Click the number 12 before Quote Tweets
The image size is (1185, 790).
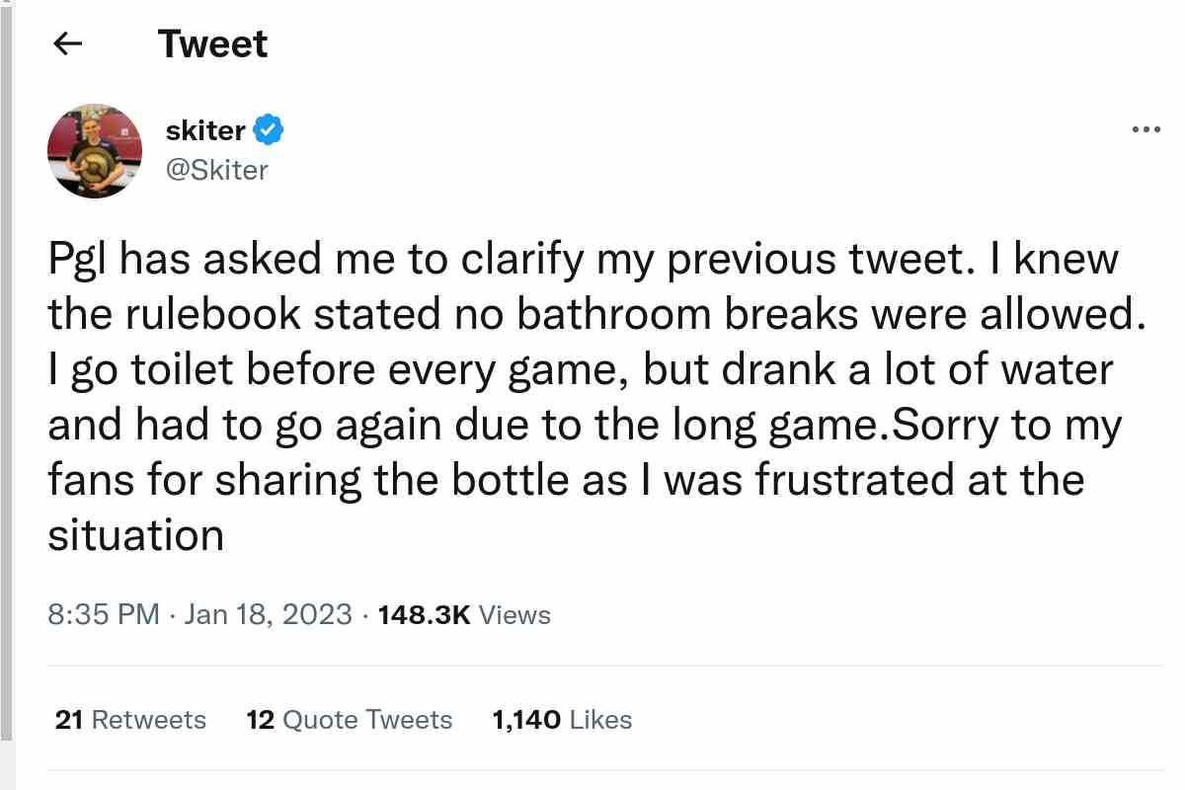pyautogui.click(x=260, y=720)
